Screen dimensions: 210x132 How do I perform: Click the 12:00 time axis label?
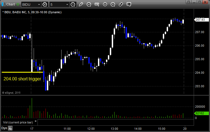pyautogui.click(x=91, y=129)
